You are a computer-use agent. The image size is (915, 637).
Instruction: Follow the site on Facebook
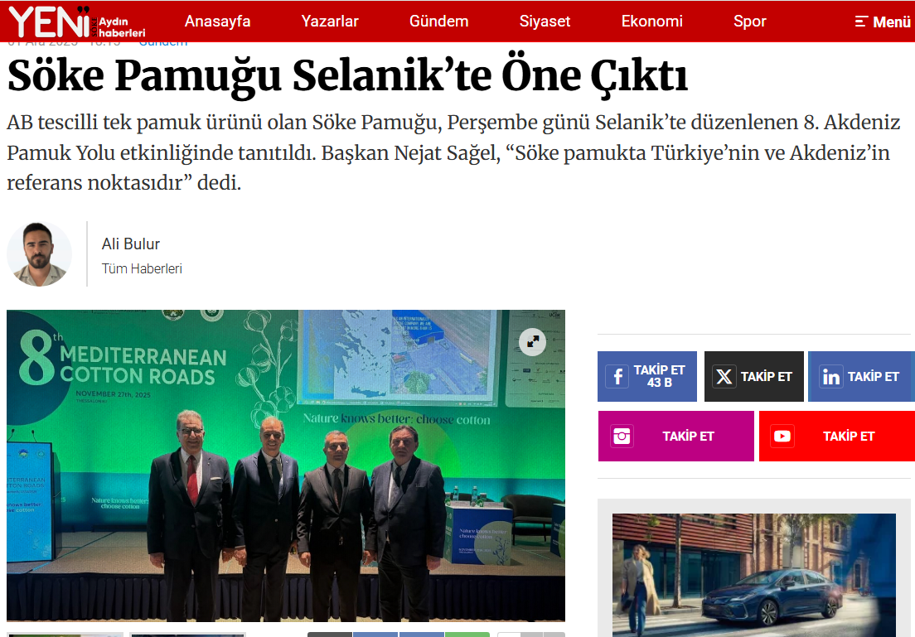(646, 377)
